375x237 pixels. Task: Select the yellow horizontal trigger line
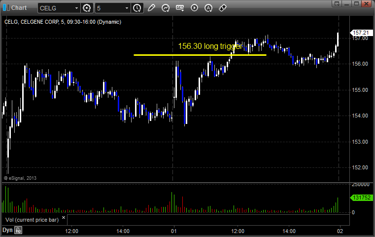click(200, 55)
